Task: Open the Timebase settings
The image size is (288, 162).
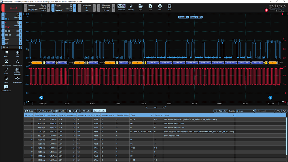Action: (36, 8)
